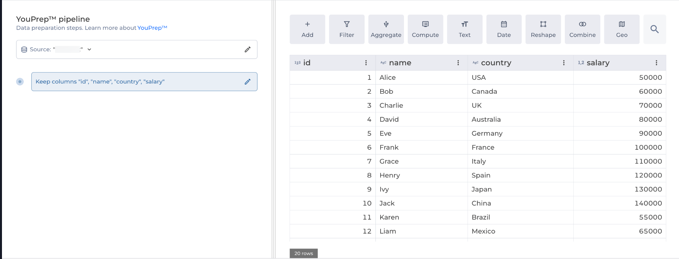Open the salary column options menu
The image size is (679, 259).
coord(656,63)
